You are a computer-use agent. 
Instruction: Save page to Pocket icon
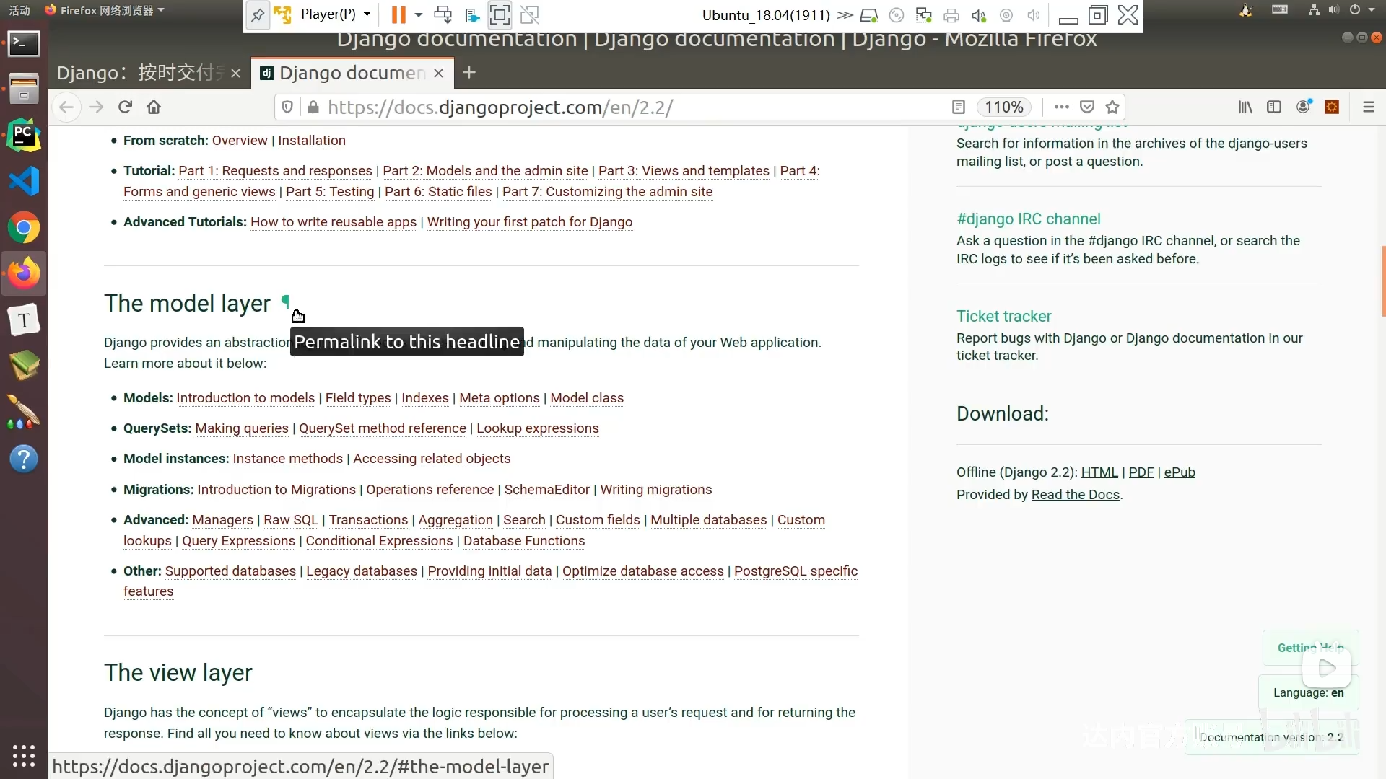pyautogui.click(x=1086, y=107)
